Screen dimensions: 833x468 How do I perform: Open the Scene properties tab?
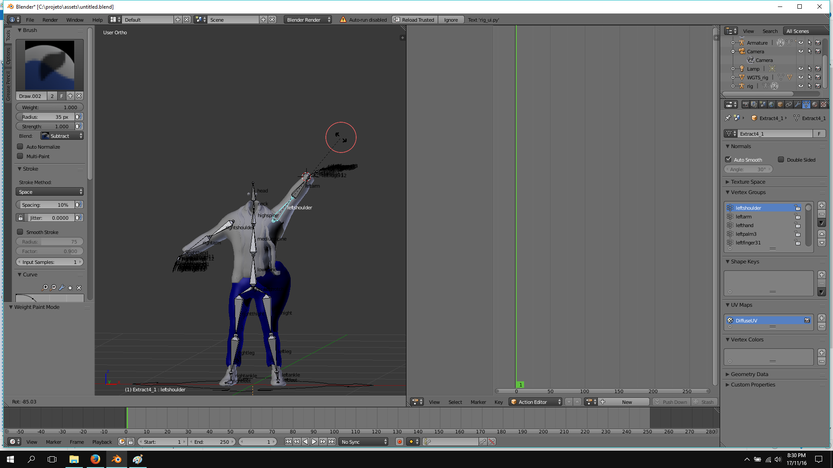click(x=763, y=104)
